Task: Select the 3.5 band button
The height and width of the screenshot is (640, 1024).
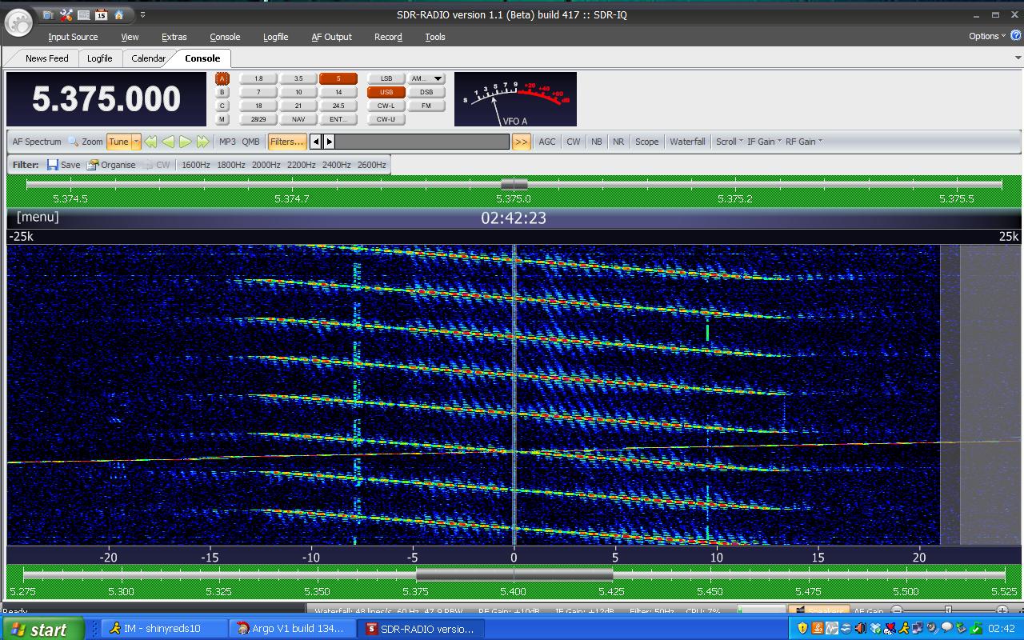Action: pyautogui.click(x=298, y=78)
